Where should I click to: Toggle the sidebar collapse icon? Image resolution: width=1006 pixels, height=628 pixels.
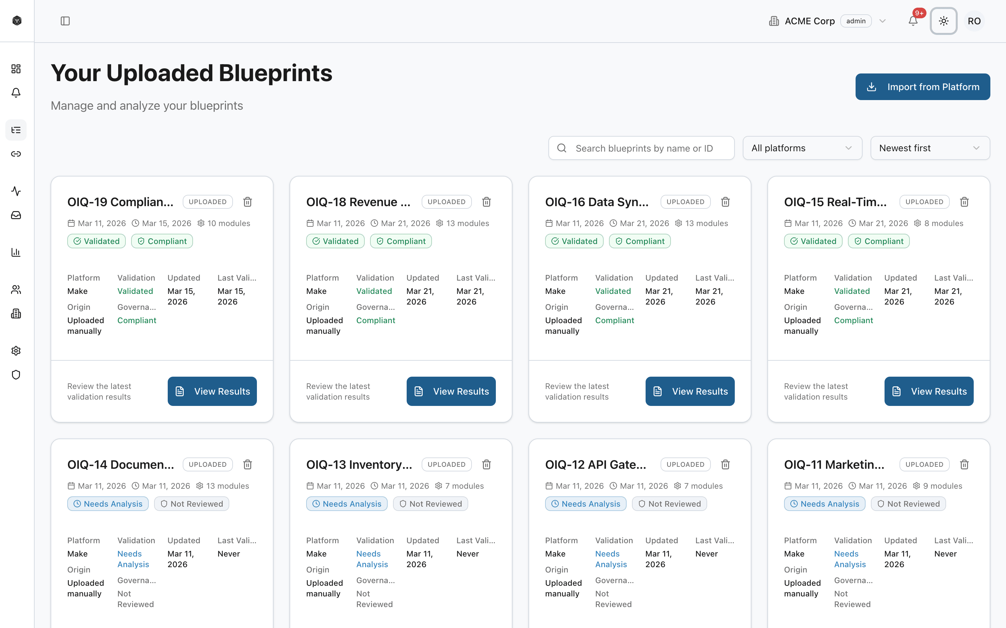(65, 21)
